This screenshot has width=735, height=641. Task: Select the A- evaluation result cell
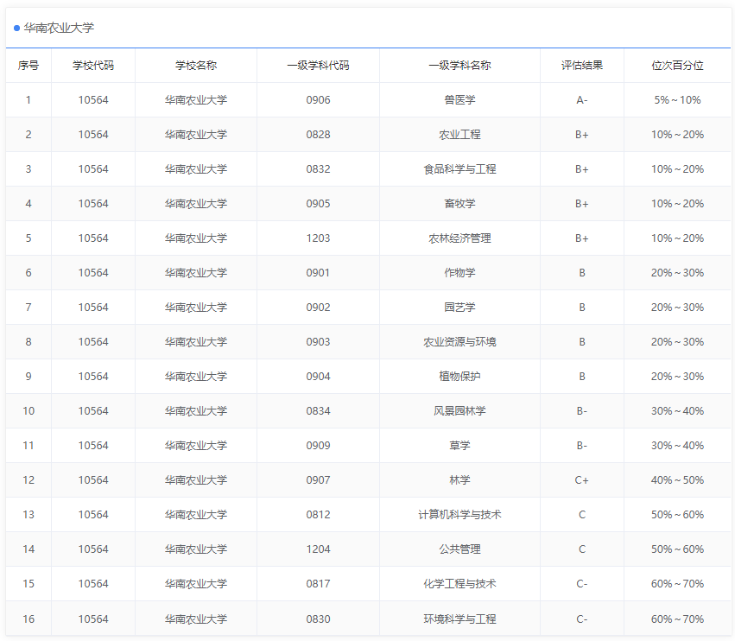click(582, 100)
